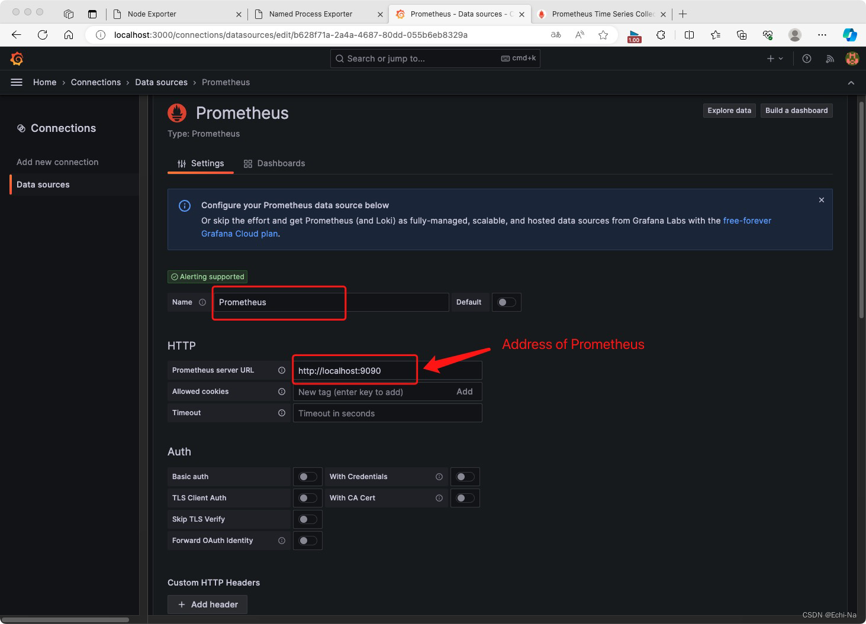Viewport: 866px width, 624px height.
Task: Go to browser home page icon
Action: (x=69, y=35)
